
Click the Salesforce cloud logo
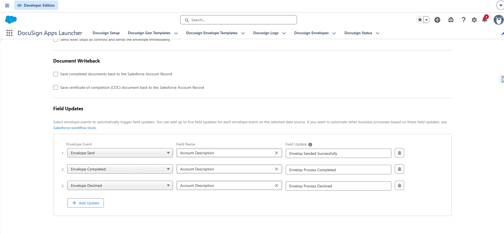point(11,20)
